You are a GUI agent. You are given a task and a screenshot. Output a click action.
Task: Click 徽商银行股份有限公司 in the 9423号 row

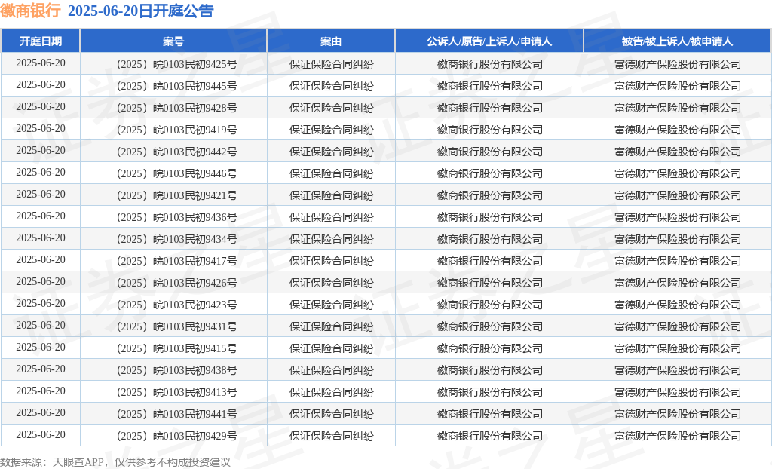(x=490, y=305)
